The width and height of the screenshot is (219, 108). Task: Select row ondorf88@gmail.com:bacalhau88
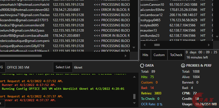65,35
